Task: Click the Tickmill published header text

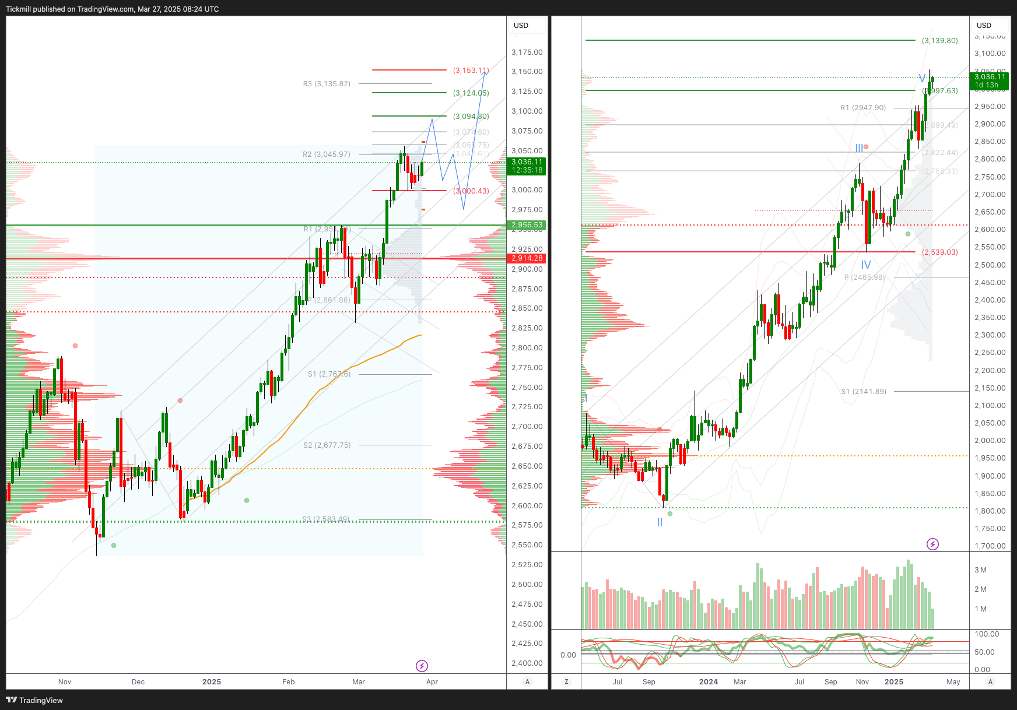Action: pos(113,9)
